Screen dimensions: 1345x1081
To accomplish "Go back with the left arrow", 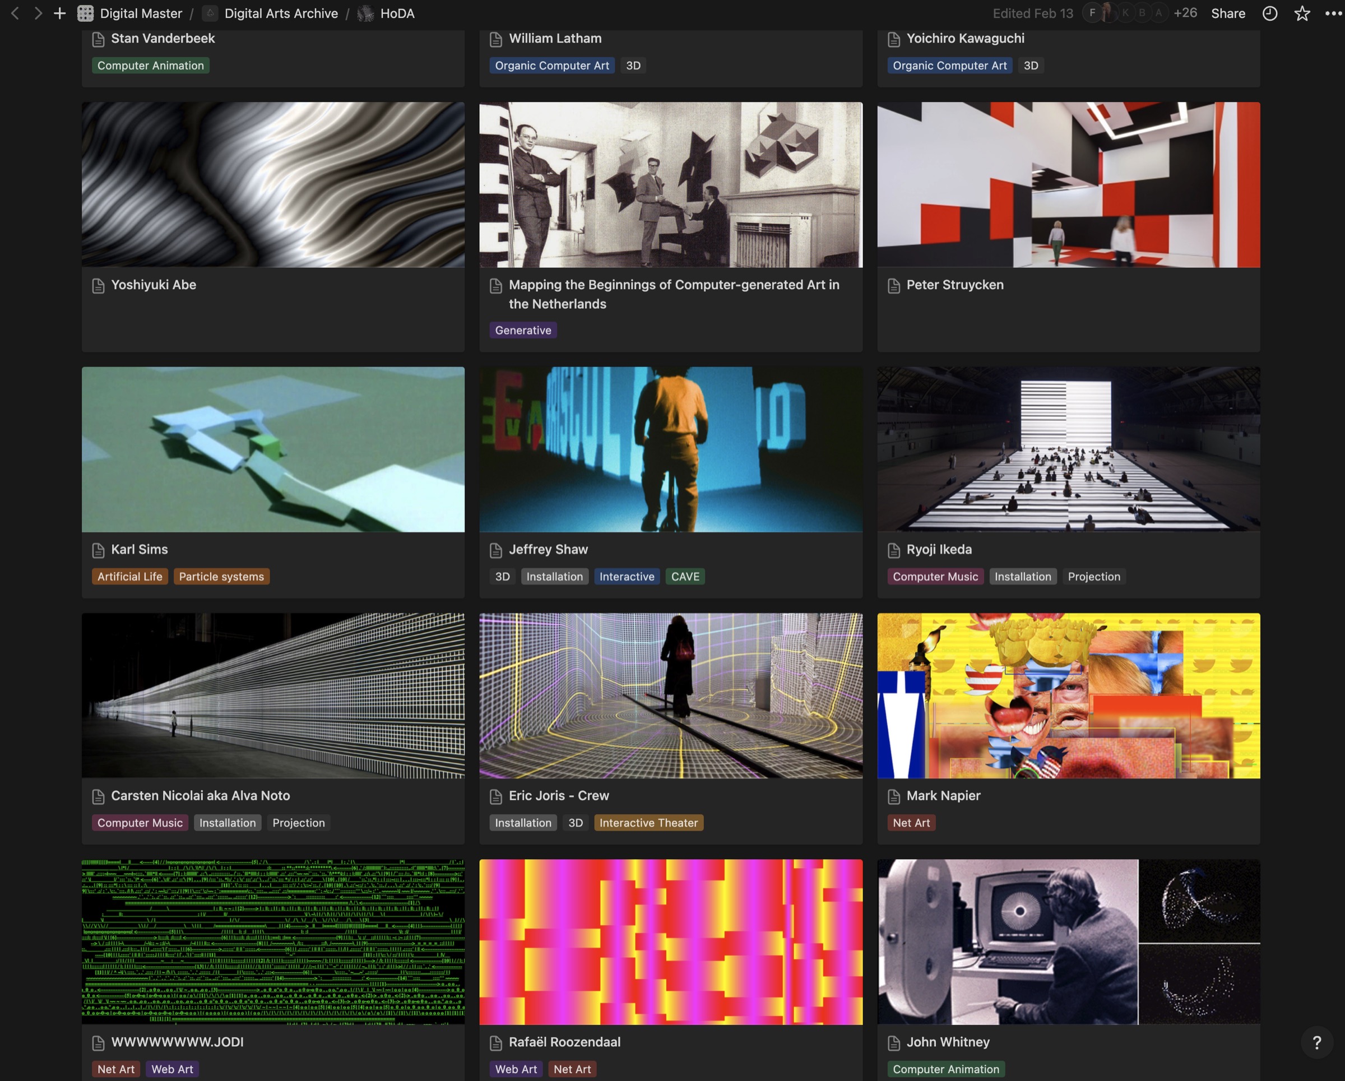I will point(16,13).
